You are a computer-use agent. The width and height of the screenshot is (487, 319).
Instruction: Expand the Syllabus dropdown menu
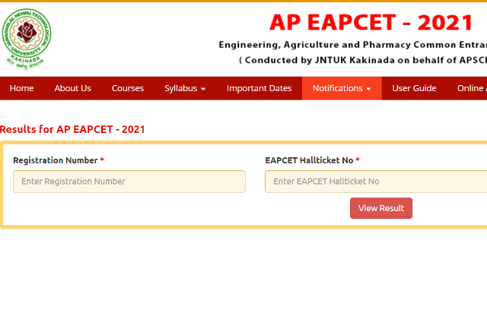tap(185, 88)
